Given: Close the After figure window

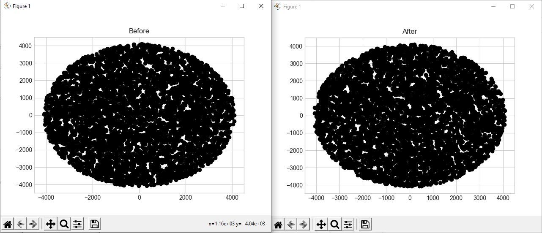Looking at the screenshot, I should 532,6.
